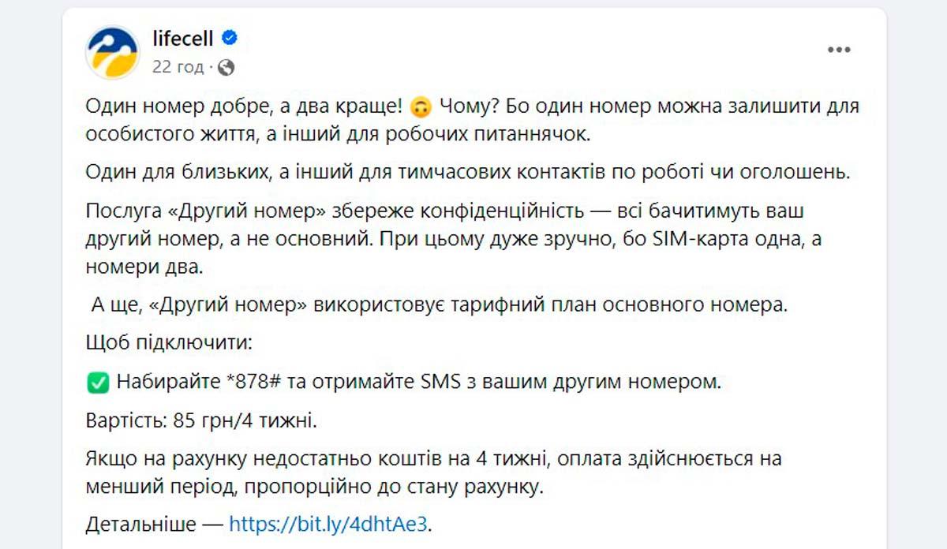Open the three-dot post options menu
Image resolution: width=947 pixels, height=549 pixels.
[839, 50]
